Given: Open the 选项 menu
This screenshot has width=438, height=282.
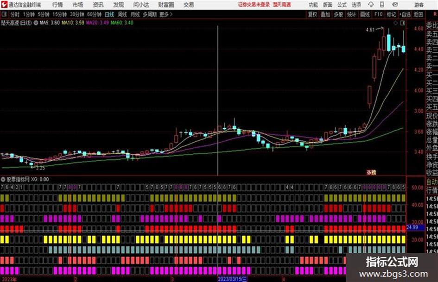Looking at the screenshot, I should pyautogui.click(x=356, y=5).
